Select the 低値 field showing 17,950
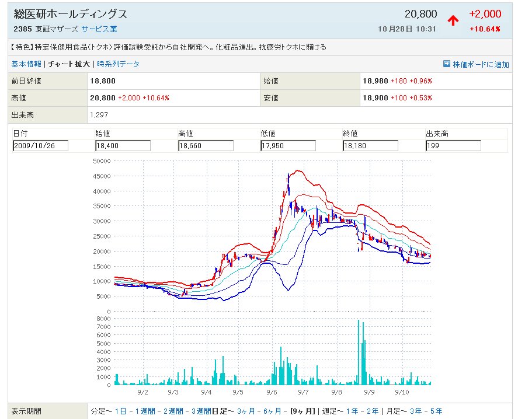This screenshot has height=419, width=518. coord(288,146)
